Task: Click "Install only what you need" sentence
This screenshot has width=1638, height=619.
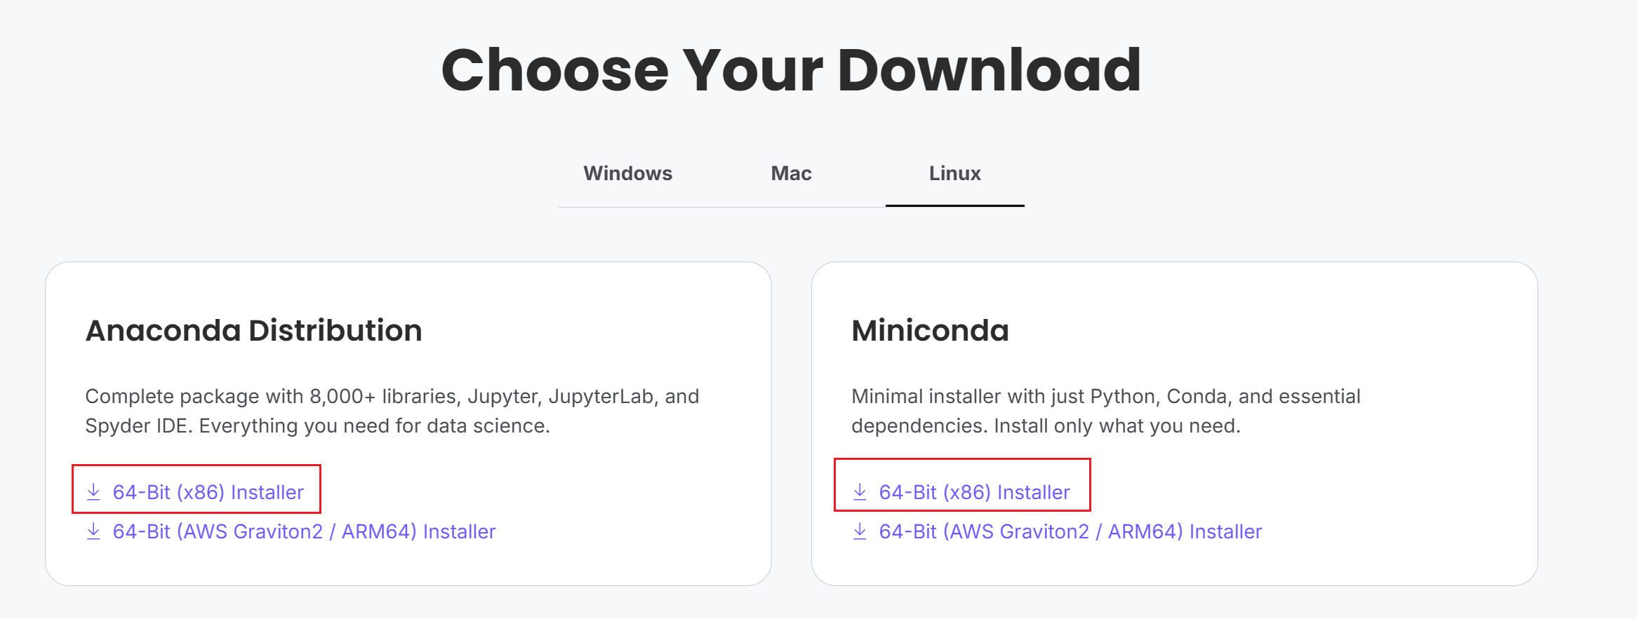Action: pos(1116,426)
